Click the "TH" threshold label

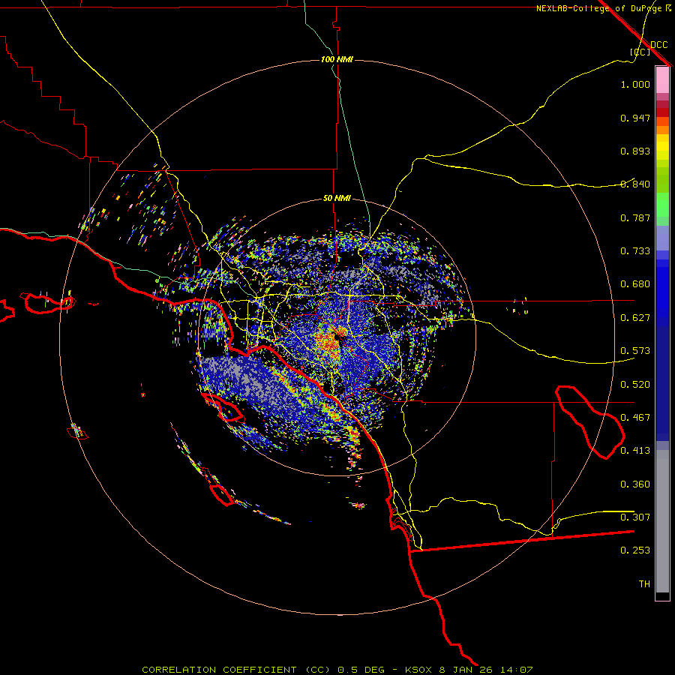click(x=644, y=584)
